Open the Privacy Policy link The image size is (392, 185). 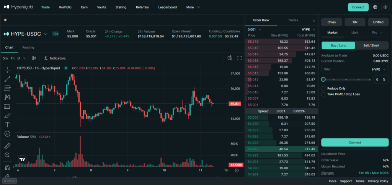pyautogui.click(x=378, y=181)
